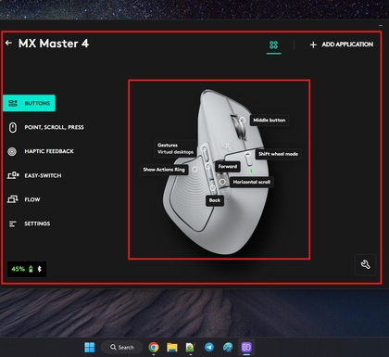Open the FLOW section
The height and width of the screenshot is (357, 389).
coord(32,199)
